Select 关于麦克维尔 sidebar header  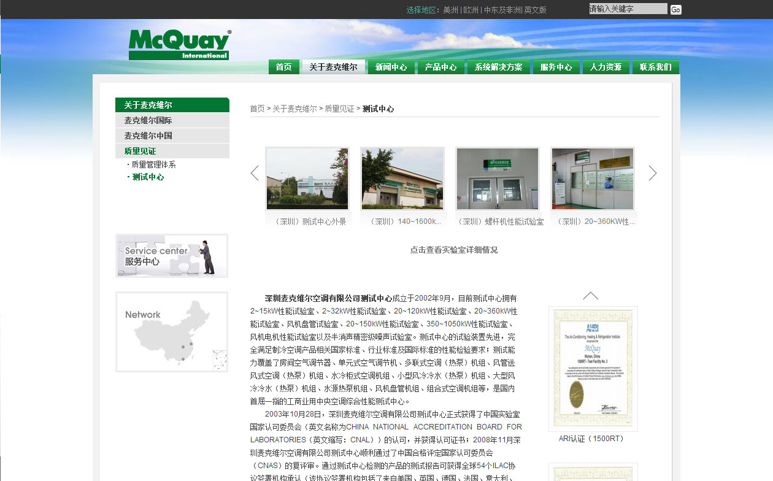172,105
